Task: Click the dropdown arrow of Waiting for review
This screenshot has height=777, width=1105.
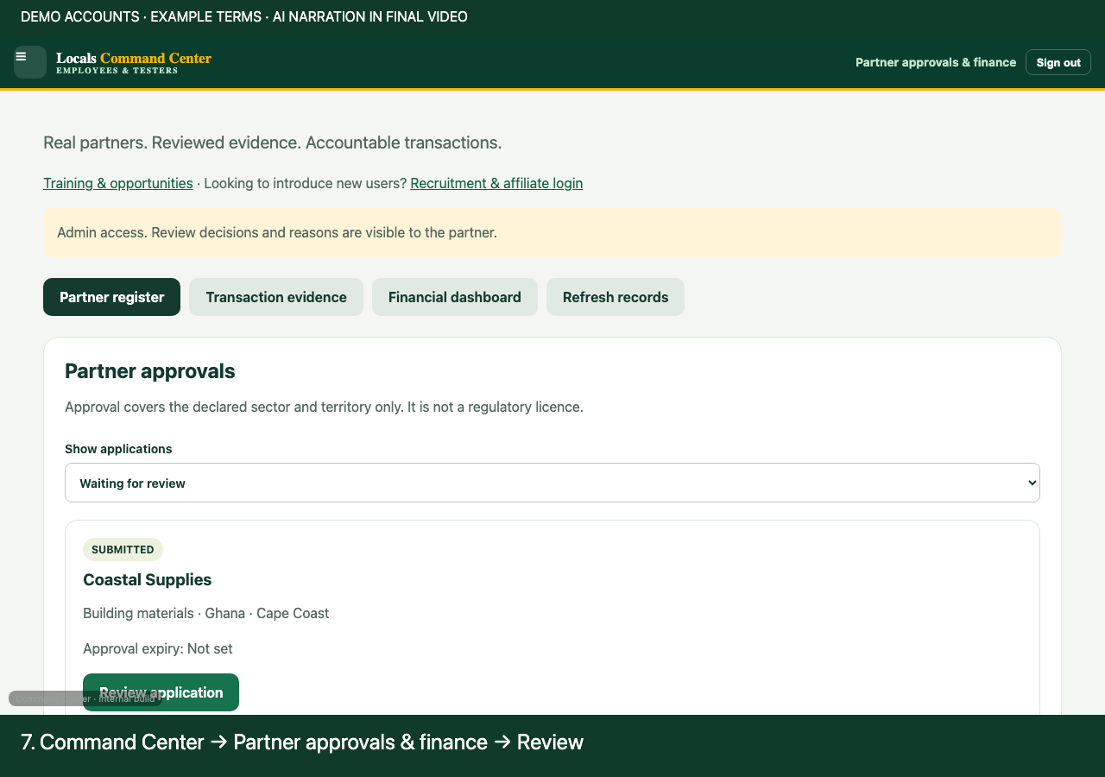Action: tap(1032, 483)
